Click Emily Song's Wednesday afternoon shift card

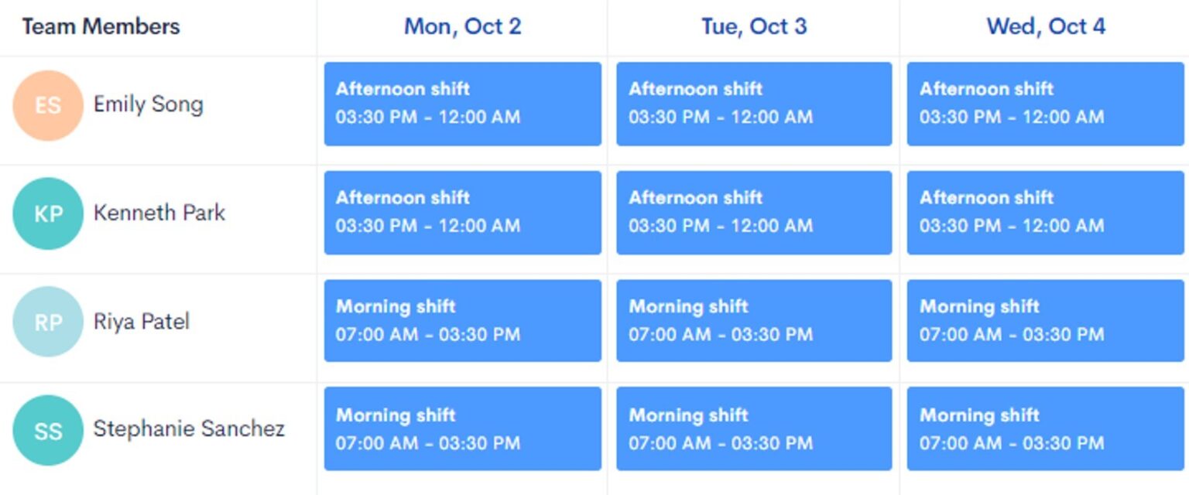[x=1045, y=104]
